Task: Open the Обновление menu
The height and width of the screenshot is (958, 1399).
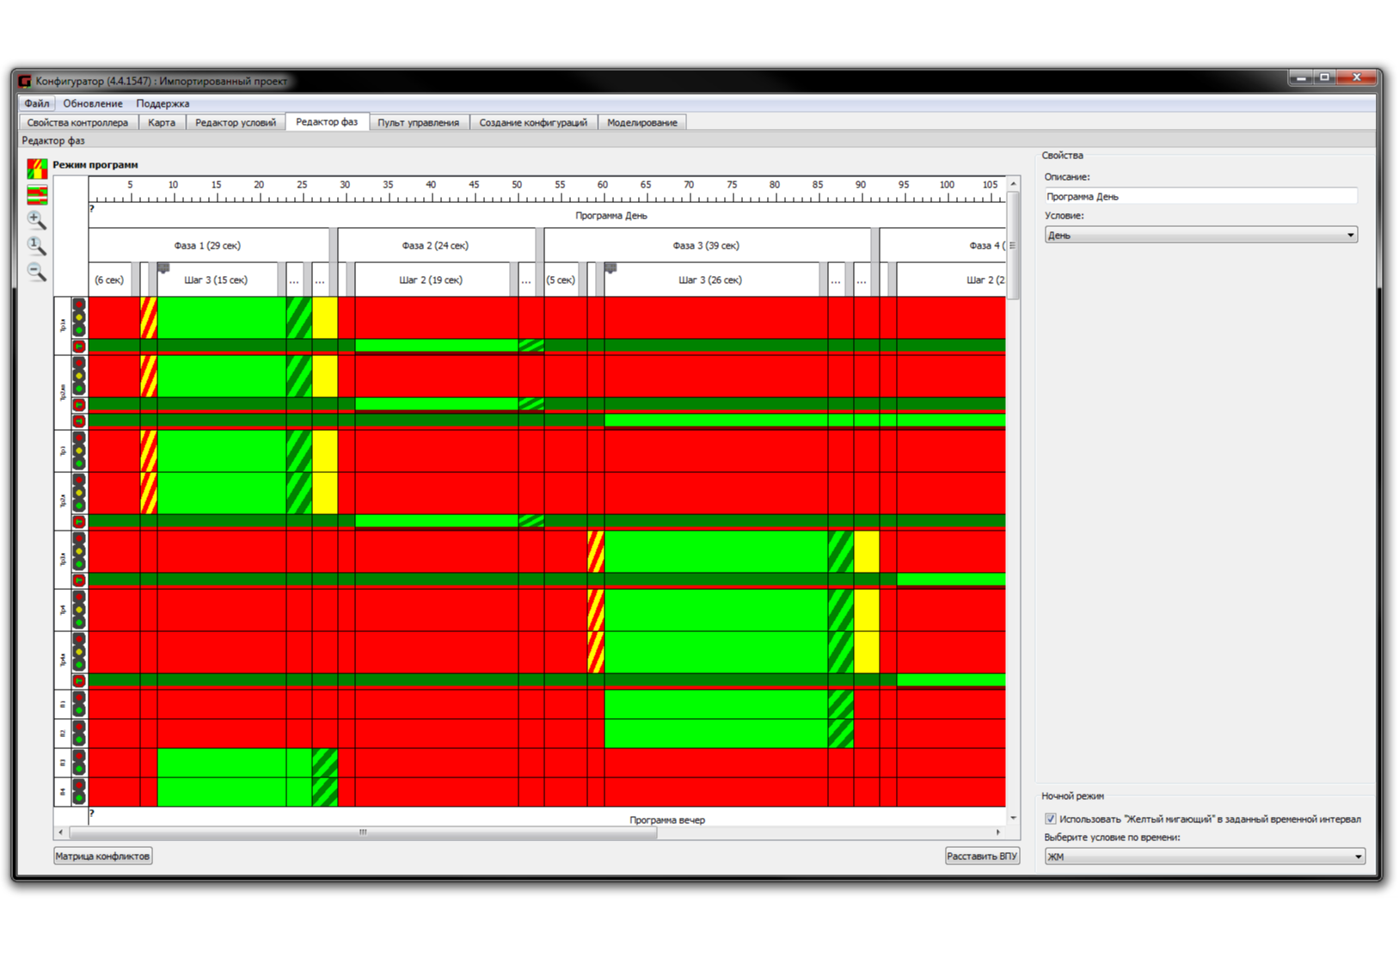Action: pos(93,103)
